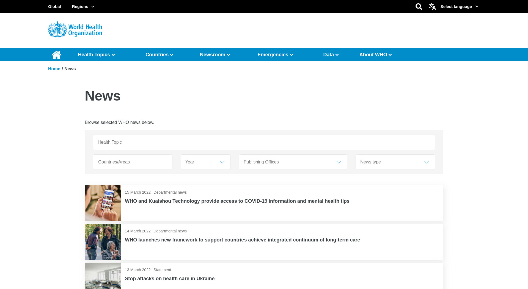Viewport: 528px width, 289px height.
Task: Click the '15 March 2022' date text
Action: tap(138, 192)
